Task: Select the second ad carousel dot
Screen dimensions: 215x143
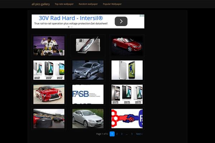Action: (x=72, y=27)
